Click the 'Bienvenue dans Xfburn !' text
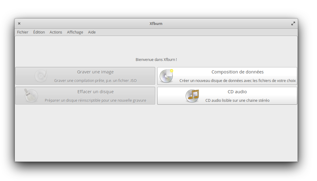The image size is (317, 181). pyautogui.click(x=156, y=60)
